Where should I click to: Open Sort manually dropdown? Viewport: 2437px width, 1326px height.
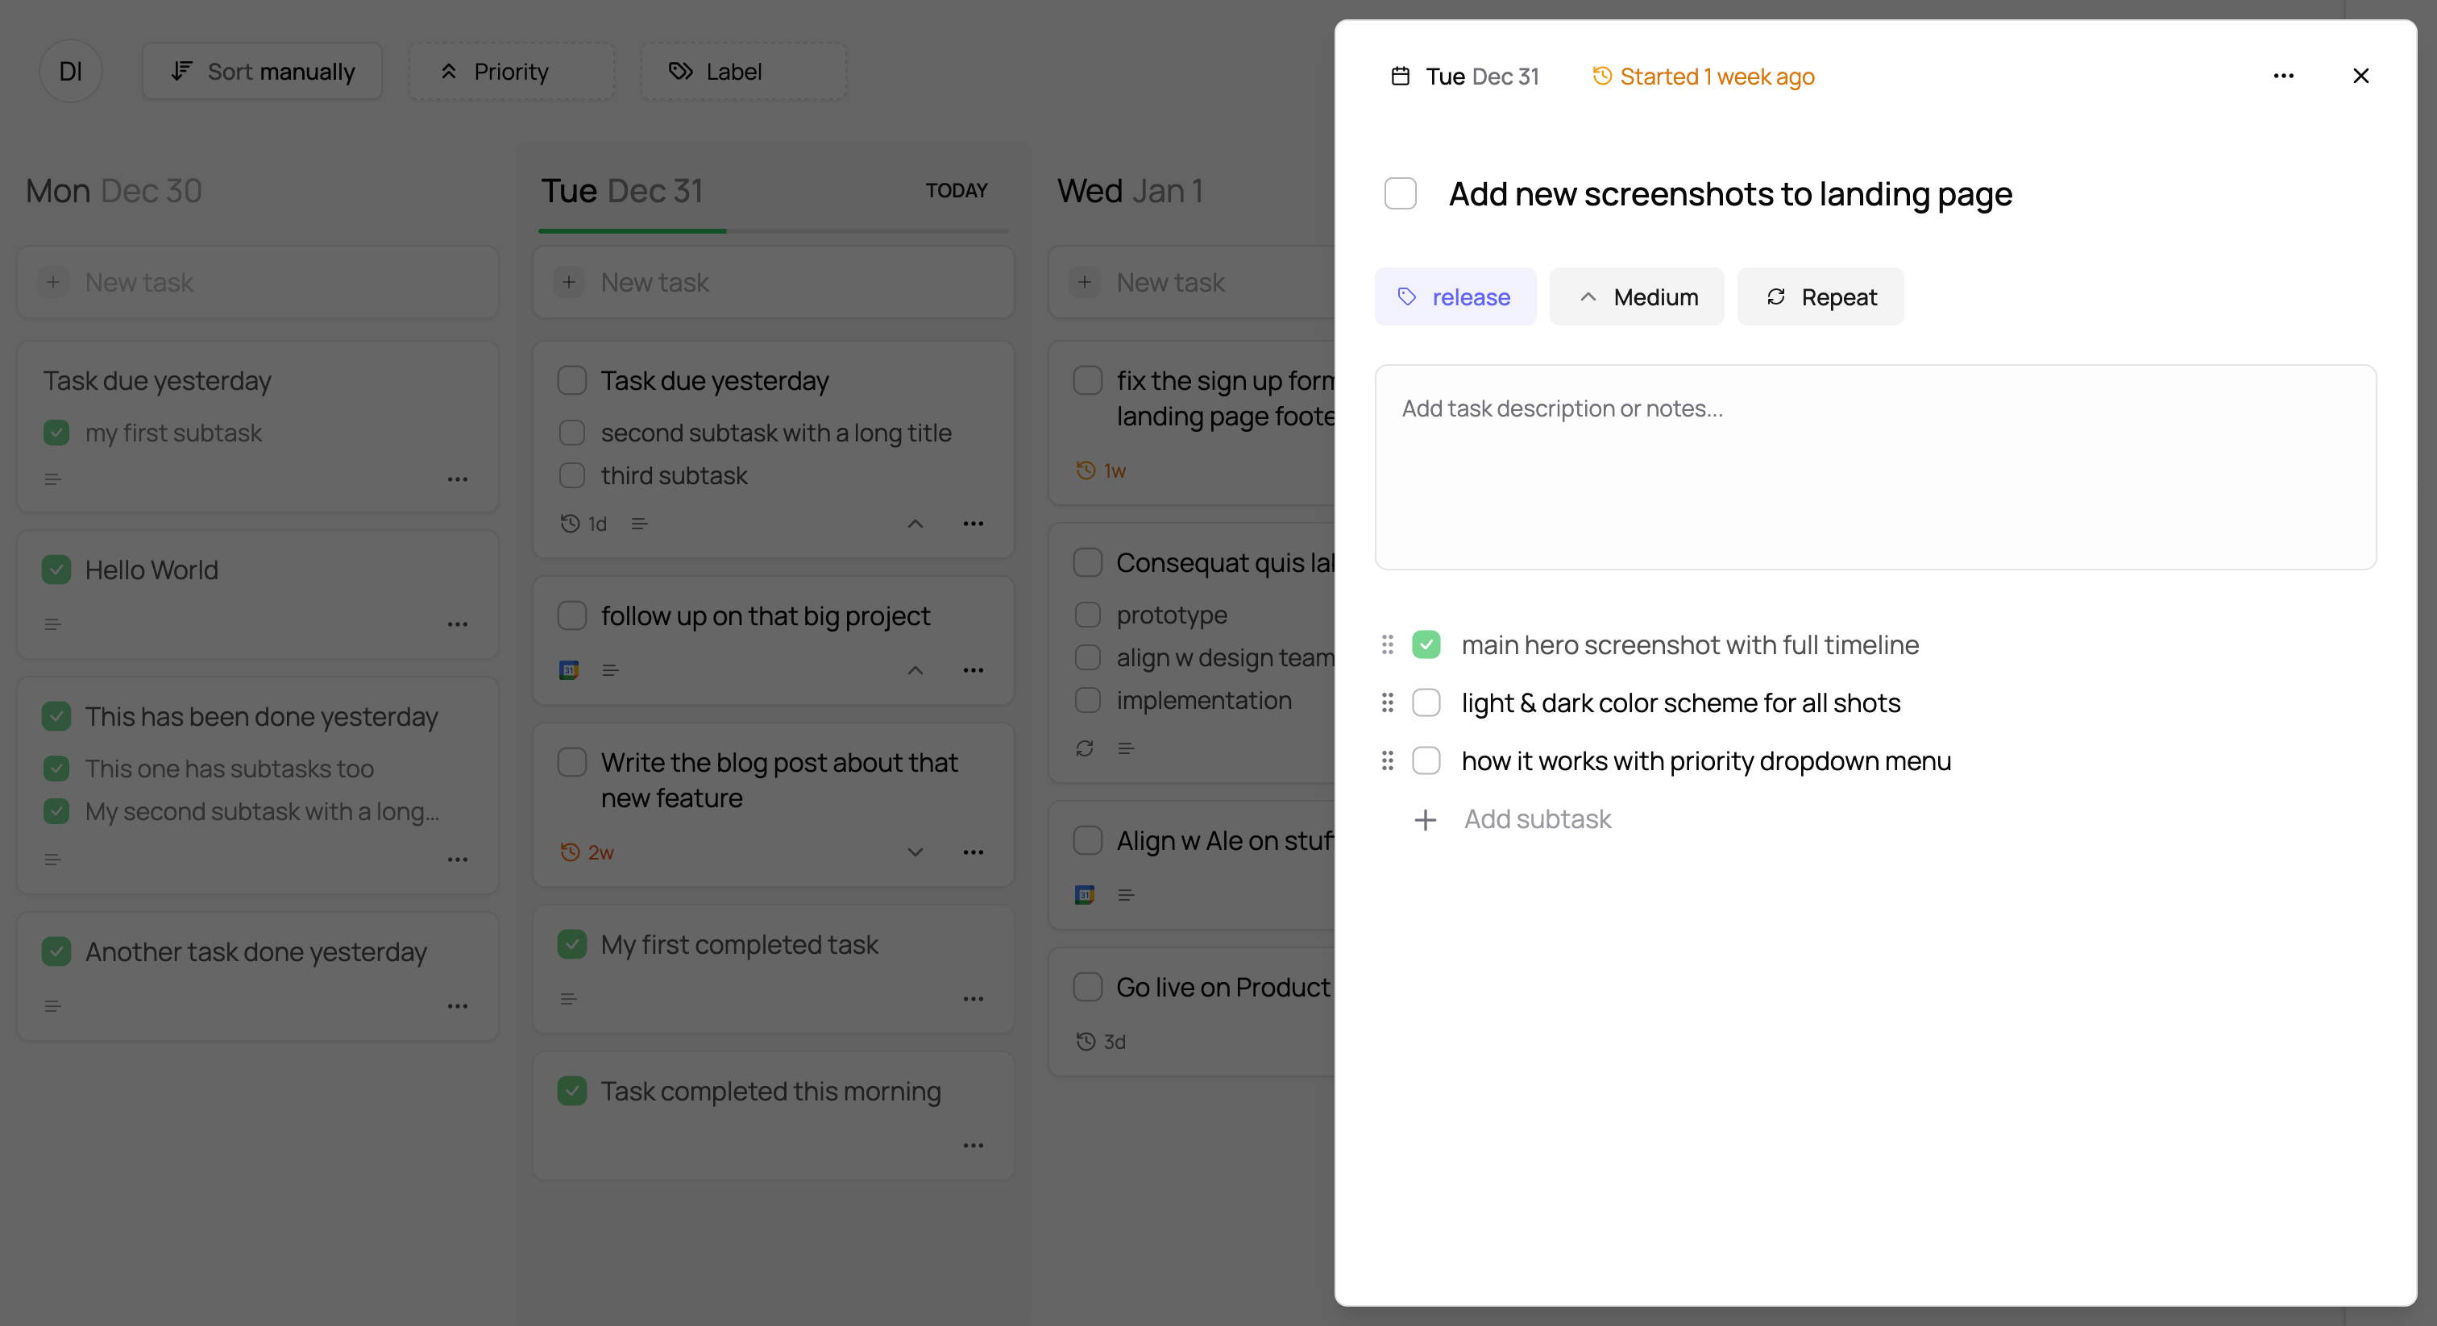tap(262, 71)
